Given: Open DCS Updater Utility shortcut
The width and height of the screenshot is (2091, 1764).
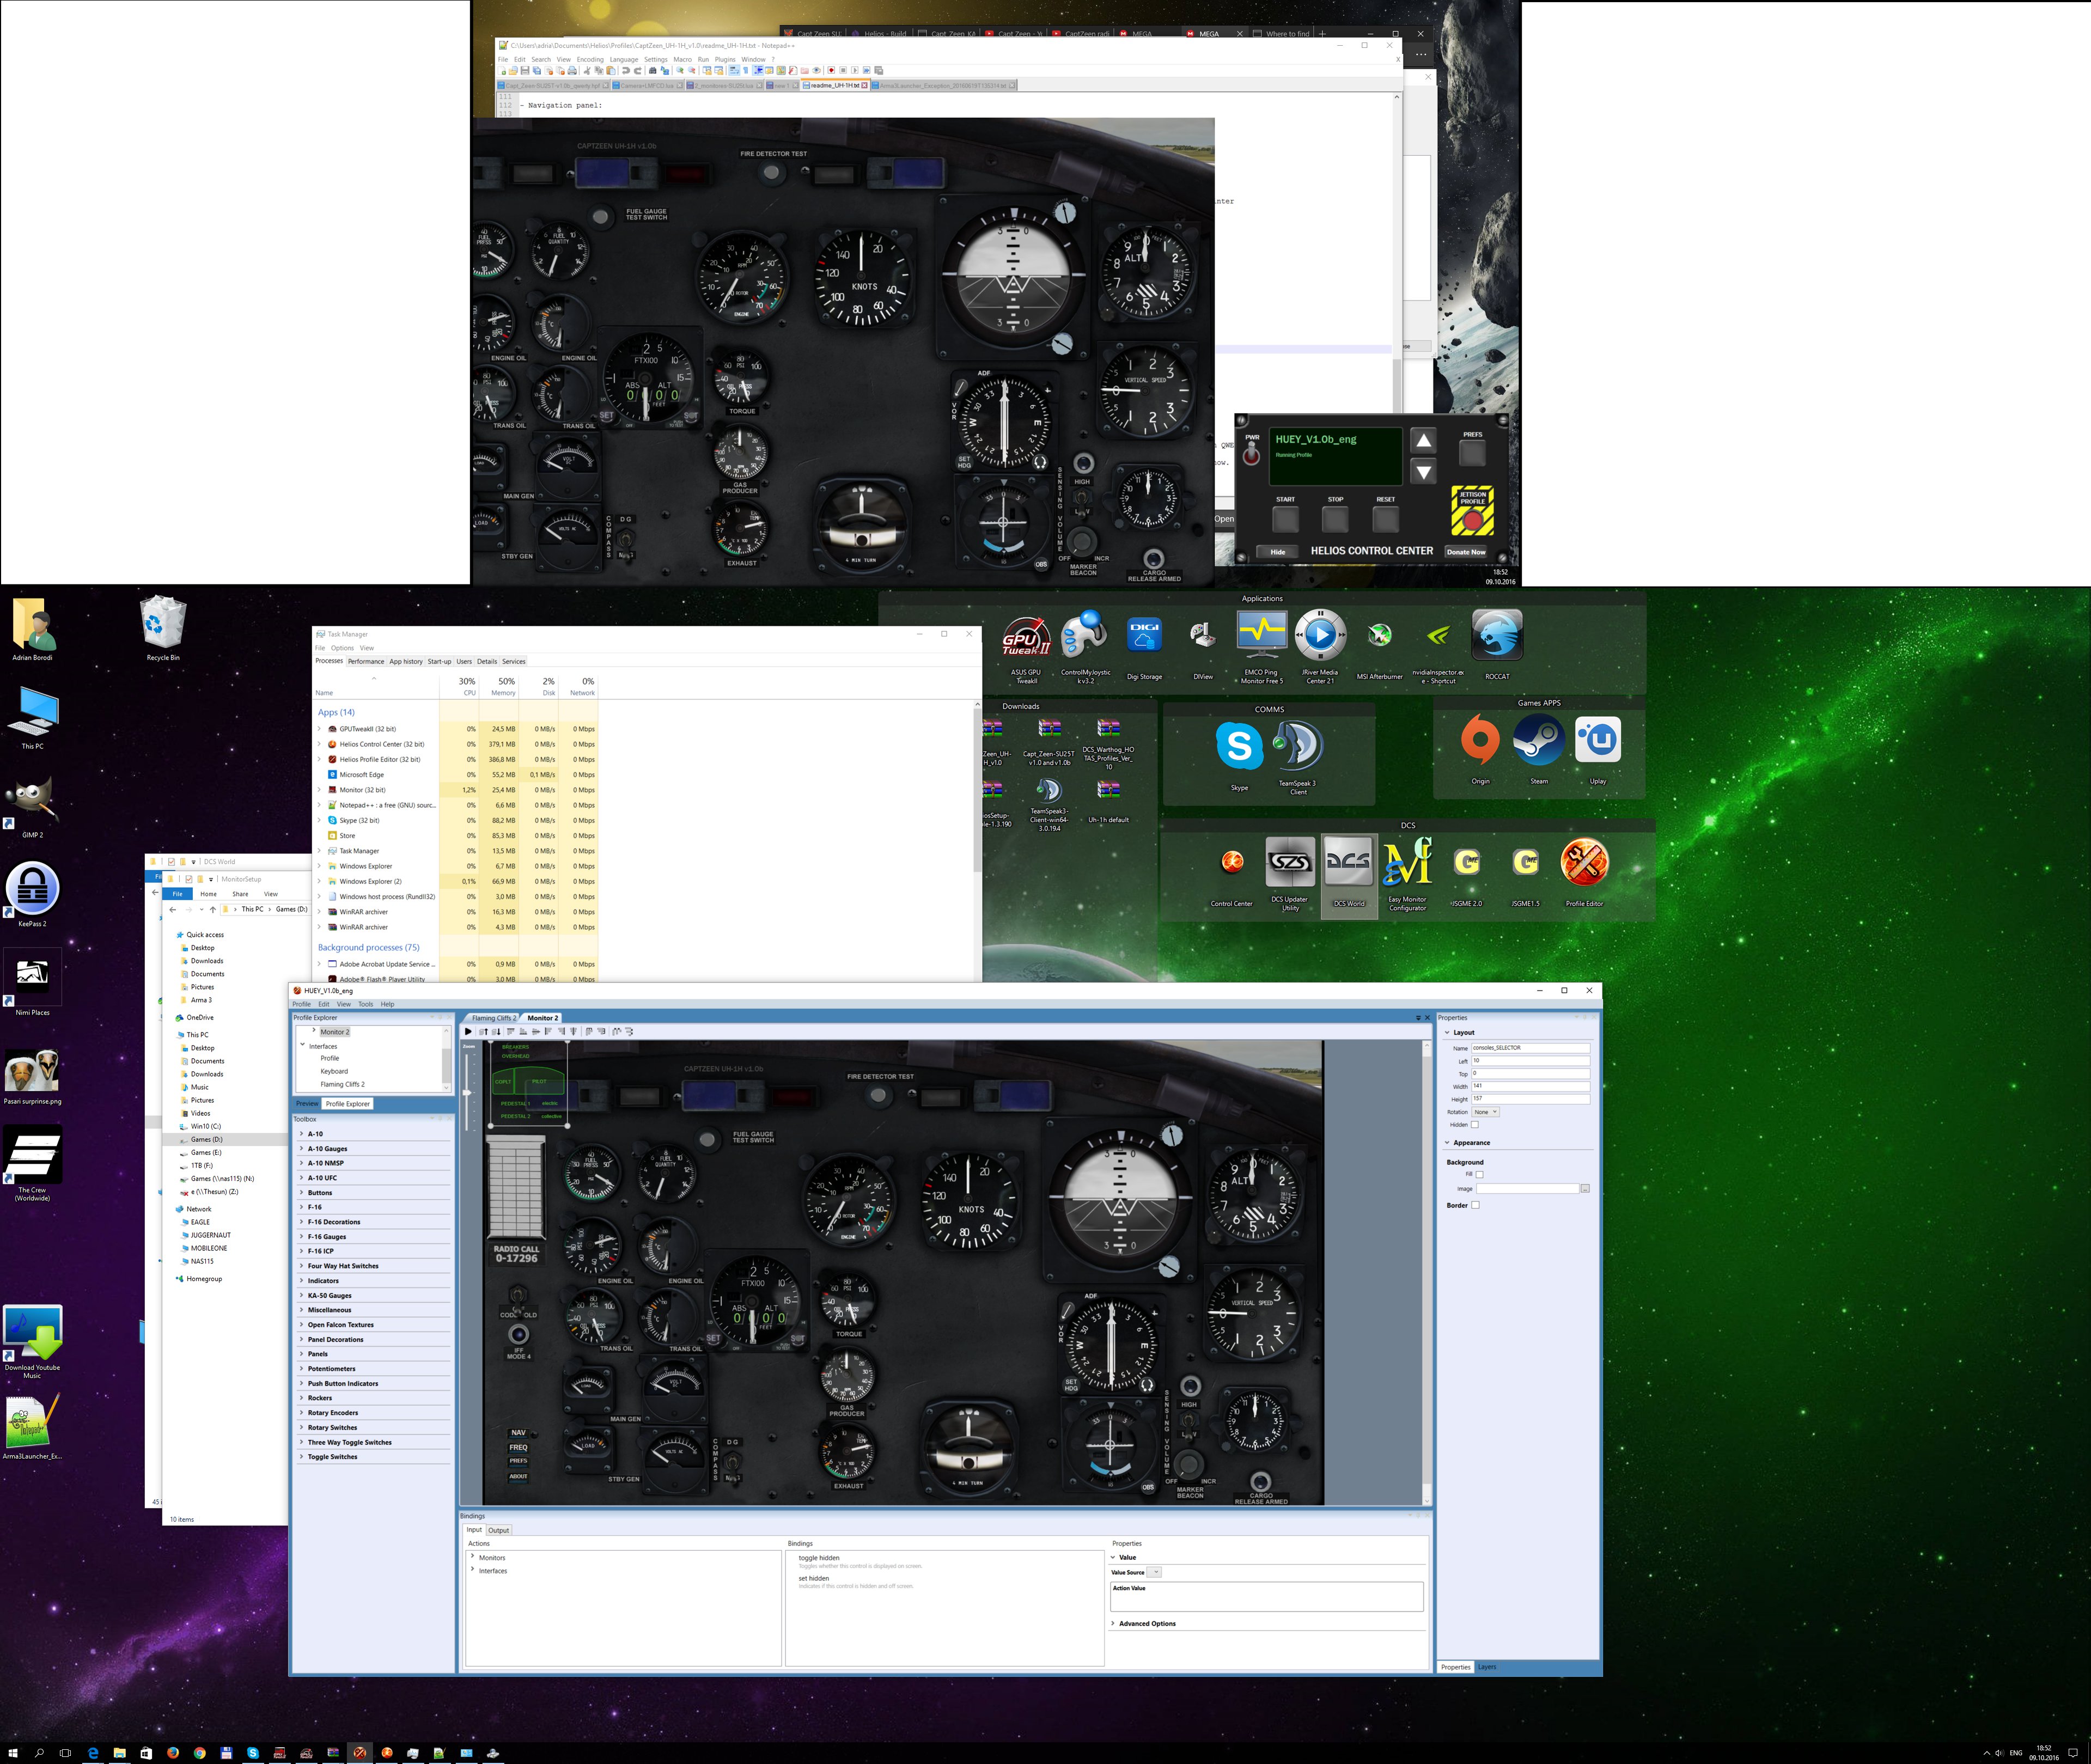Looking at the screenshot, I should (1290, 872).
